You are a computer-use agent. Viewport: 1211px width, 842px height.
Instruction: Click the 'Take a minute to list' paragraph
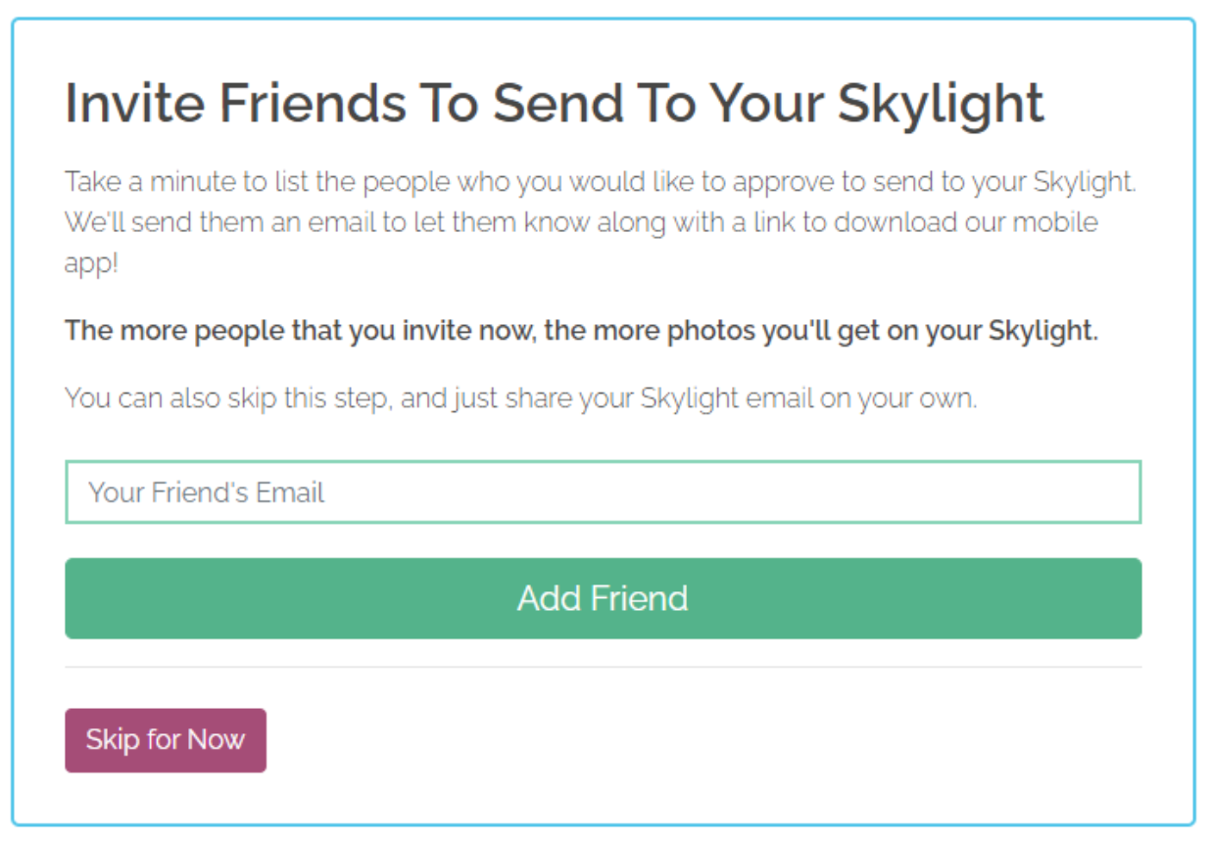[600, 182]
